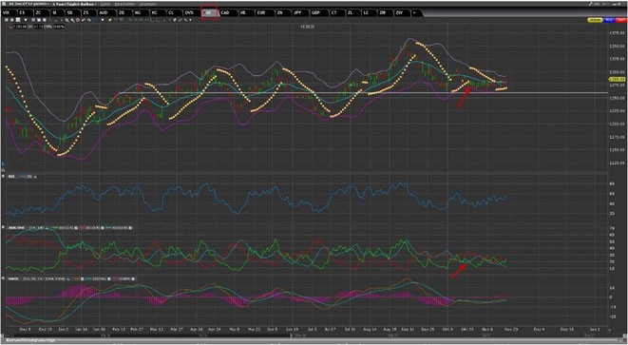Add a new chart tab with plus

(414, 12)
